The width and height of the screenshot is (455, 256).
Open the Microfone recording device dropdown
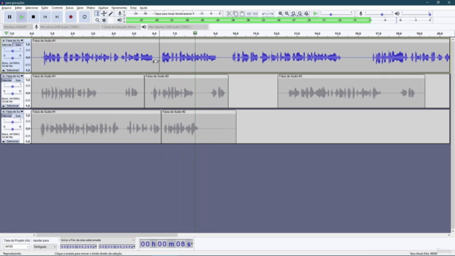70,27
